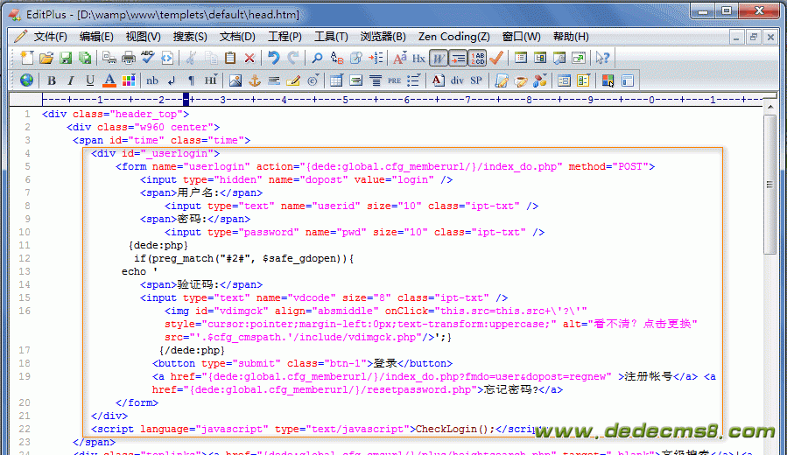Viewport: 787px width, 455px height.
Task: Click the Java applet coffee cup icon
Action: click(x=521, y=80)
